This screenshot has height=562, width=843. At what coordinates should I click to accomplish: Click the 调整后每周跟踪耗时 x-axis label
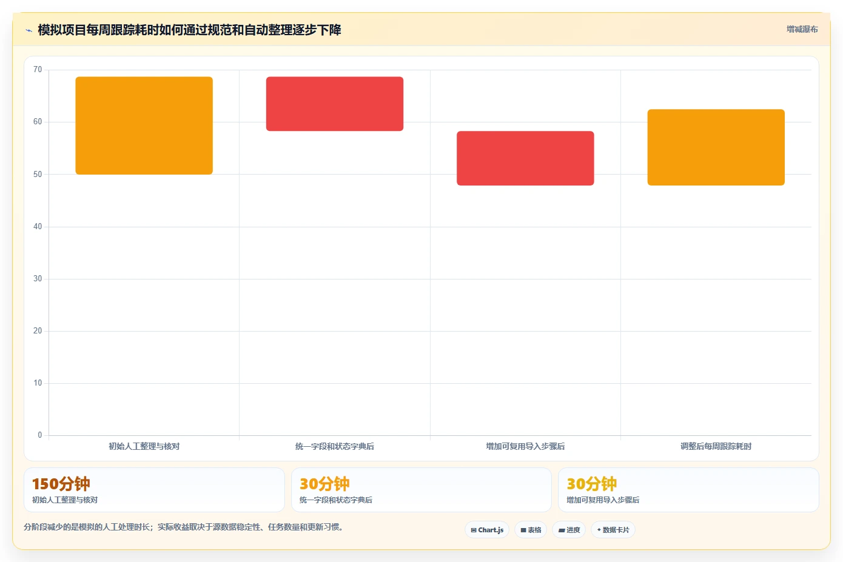tap(716, 446)
